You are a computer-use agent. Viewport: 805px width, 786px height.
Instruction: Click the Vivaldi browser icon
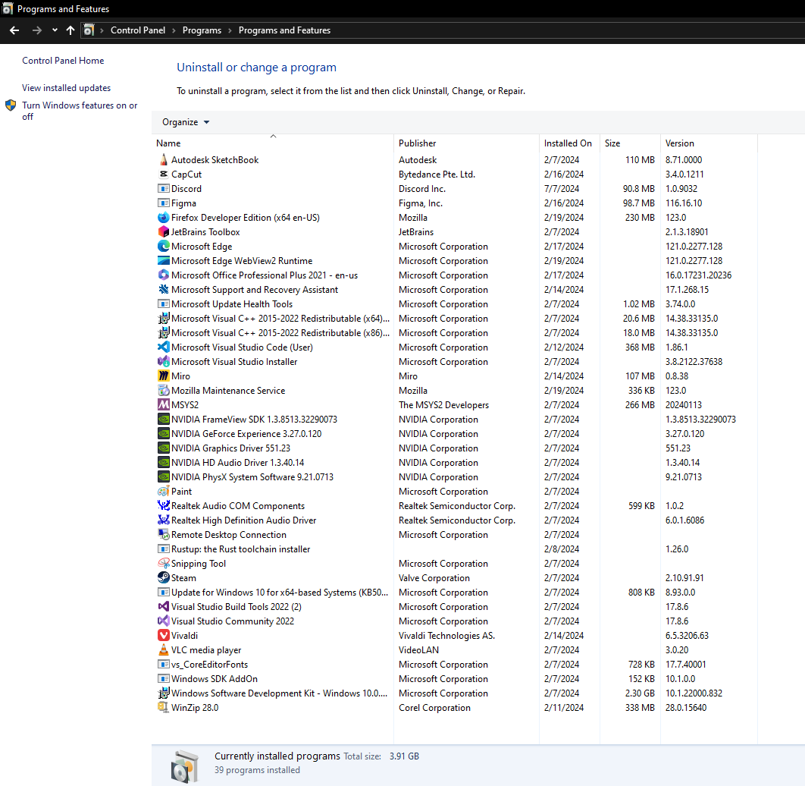[x=163, y=635]
